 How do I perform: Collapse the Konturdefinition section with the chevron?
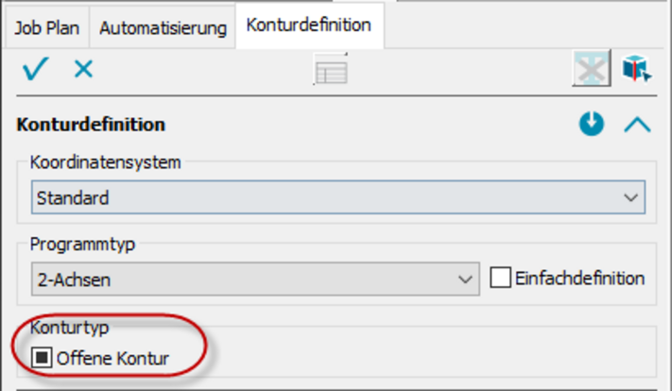tap(638, 125)
